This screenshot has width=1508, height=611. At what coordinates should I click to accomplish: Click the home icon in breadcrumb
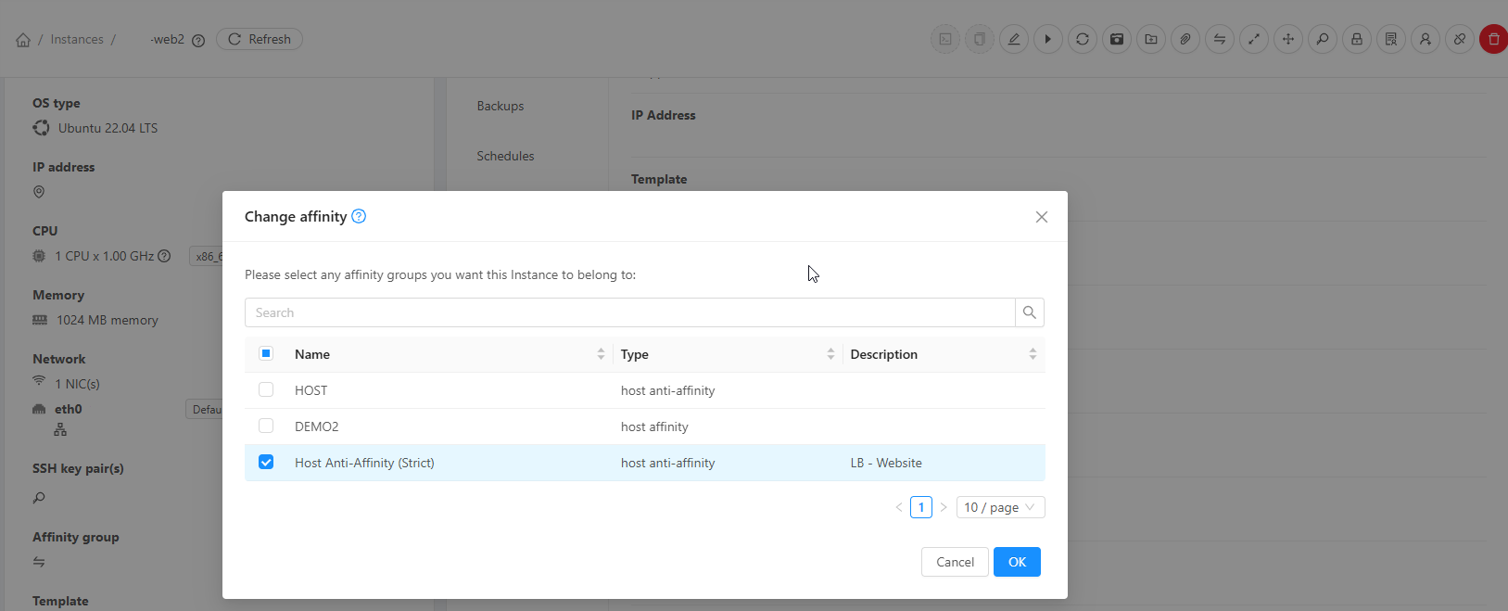[x=23, y=40]
